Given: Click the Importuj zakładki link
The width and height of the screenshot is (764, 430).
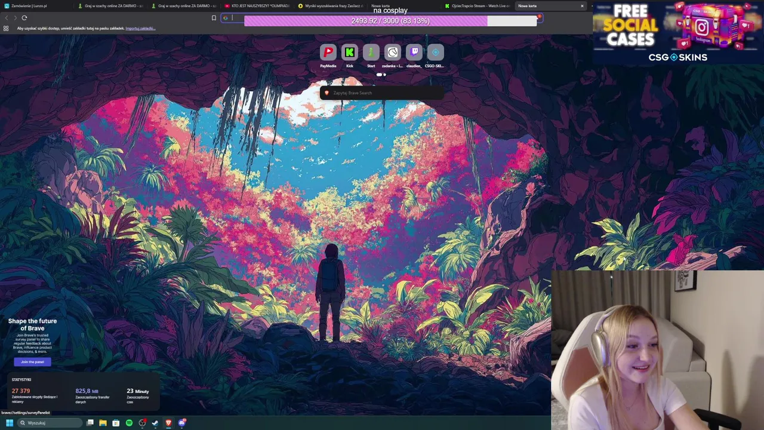Looking at the screenshot, I should [140, 28].
